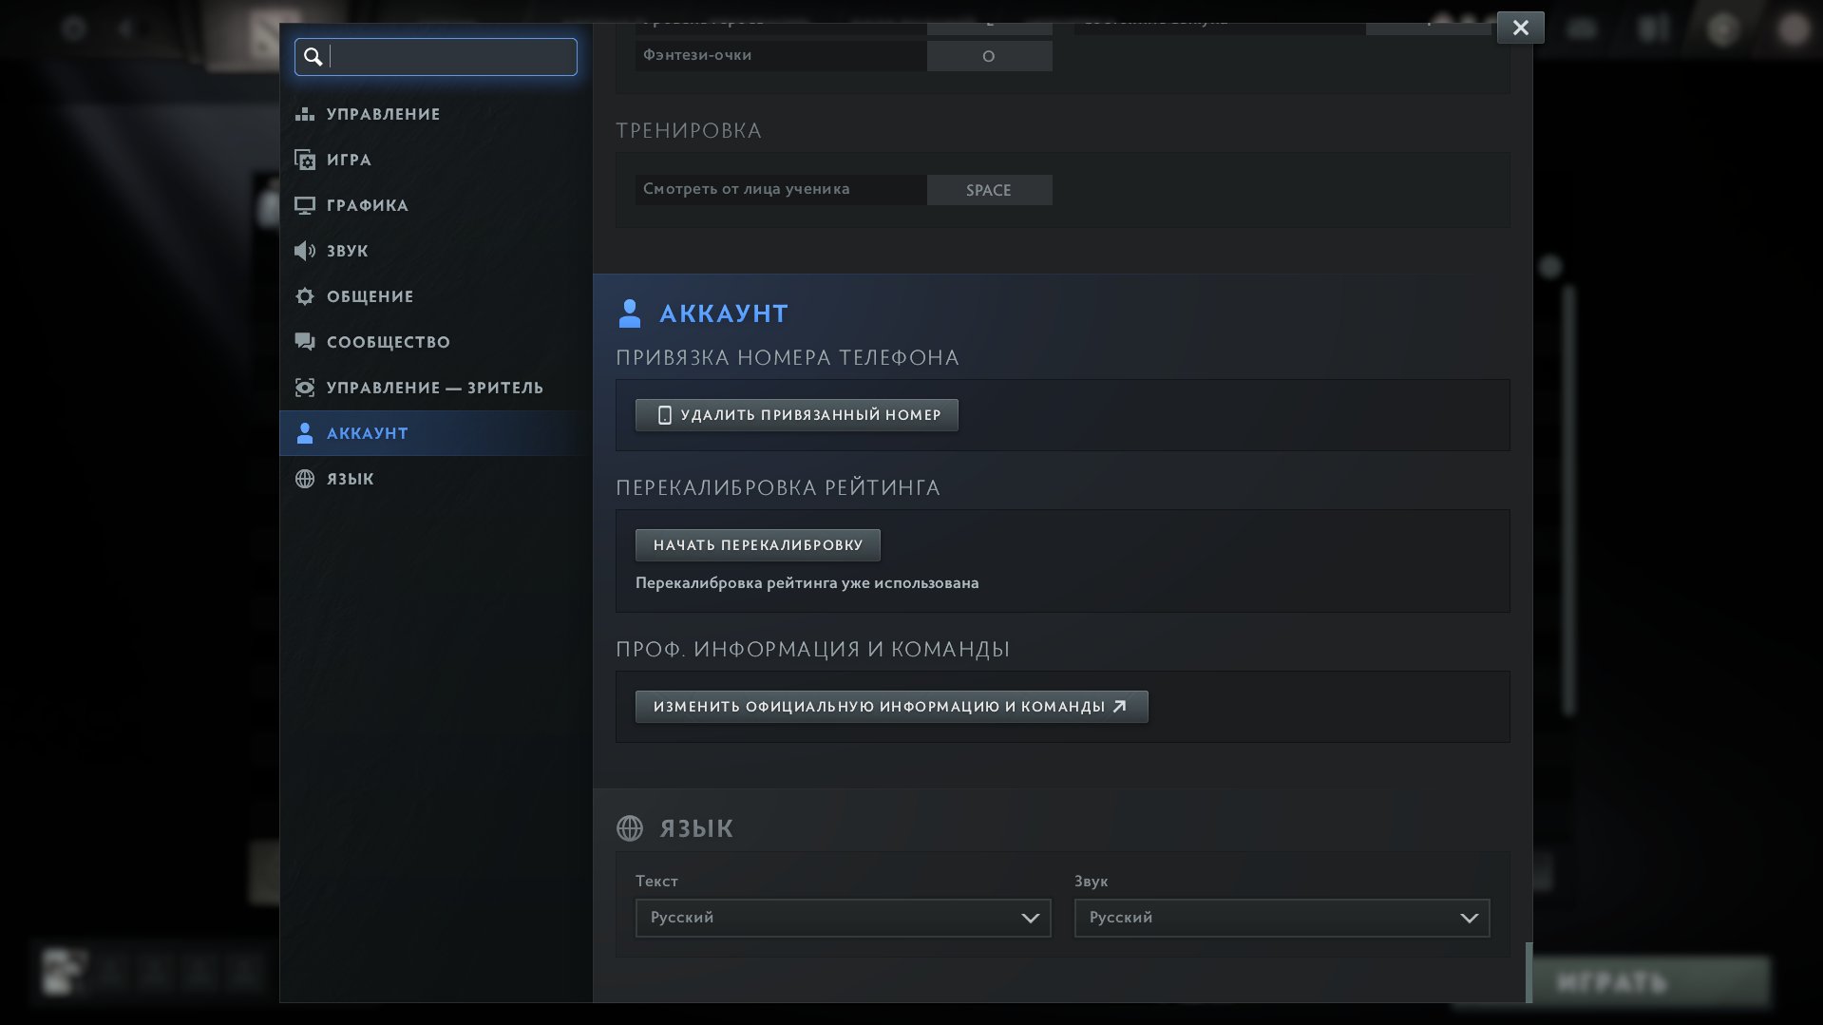Open Изменить официальную информацию и команды link
Screen dimensions: 1823x1025
click(x=891, y=707)
